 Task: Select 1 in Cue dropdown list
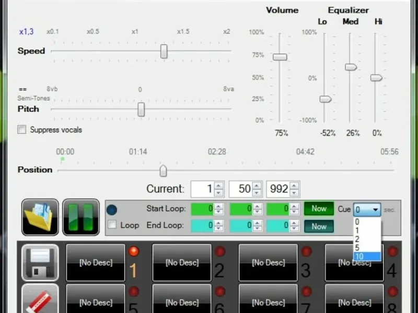point(367,231)
